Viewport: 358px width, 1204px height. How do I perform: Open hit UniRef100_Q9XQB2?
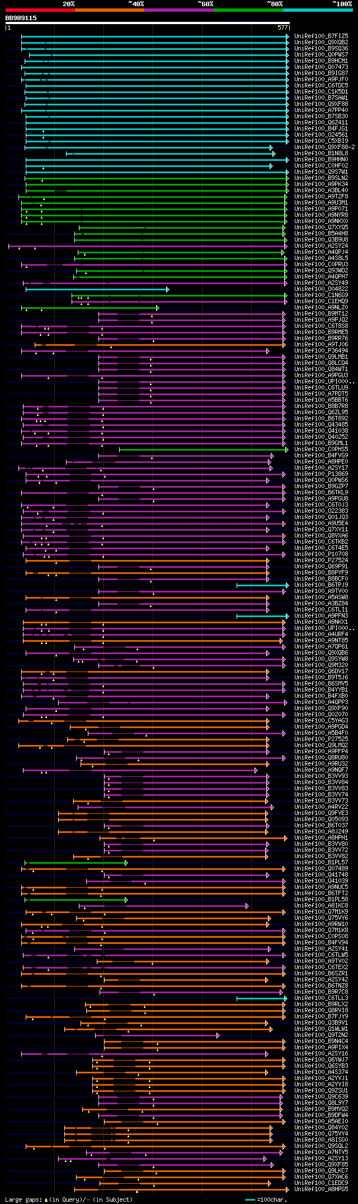[321, 42]
